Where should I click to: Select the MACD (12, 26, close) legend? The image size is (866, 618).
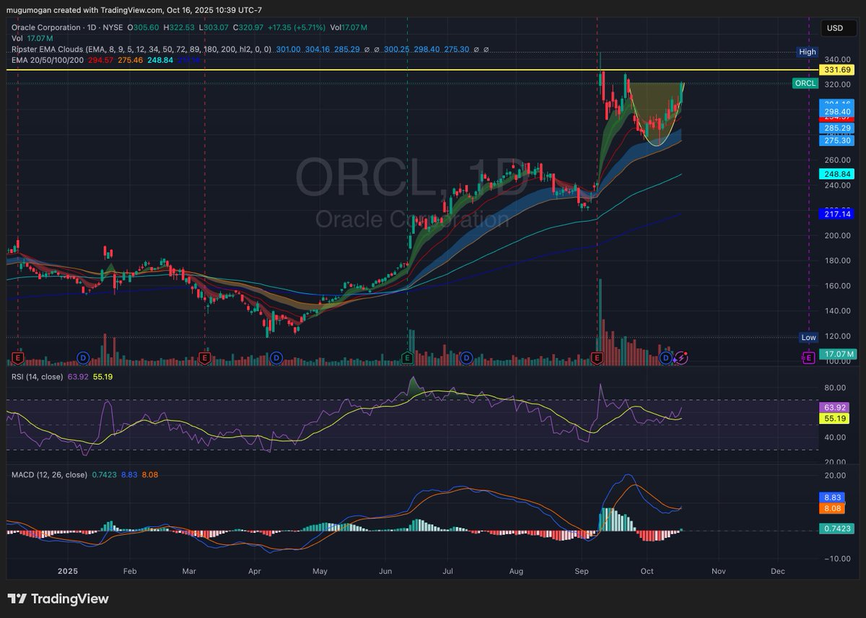tap(49, 474)
